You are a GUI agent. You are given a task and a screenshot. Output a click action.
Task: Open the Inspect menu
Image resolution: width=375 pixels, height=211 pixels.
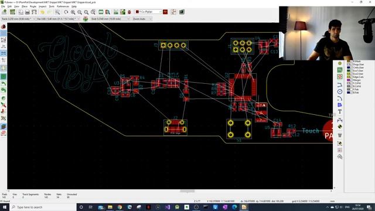(42, 6)
